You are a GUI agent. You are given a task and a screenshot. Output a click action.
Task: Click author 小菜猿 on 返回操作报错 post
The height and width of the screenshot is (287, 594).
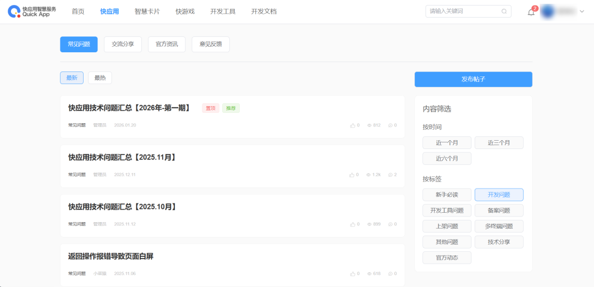pos(100,273)
